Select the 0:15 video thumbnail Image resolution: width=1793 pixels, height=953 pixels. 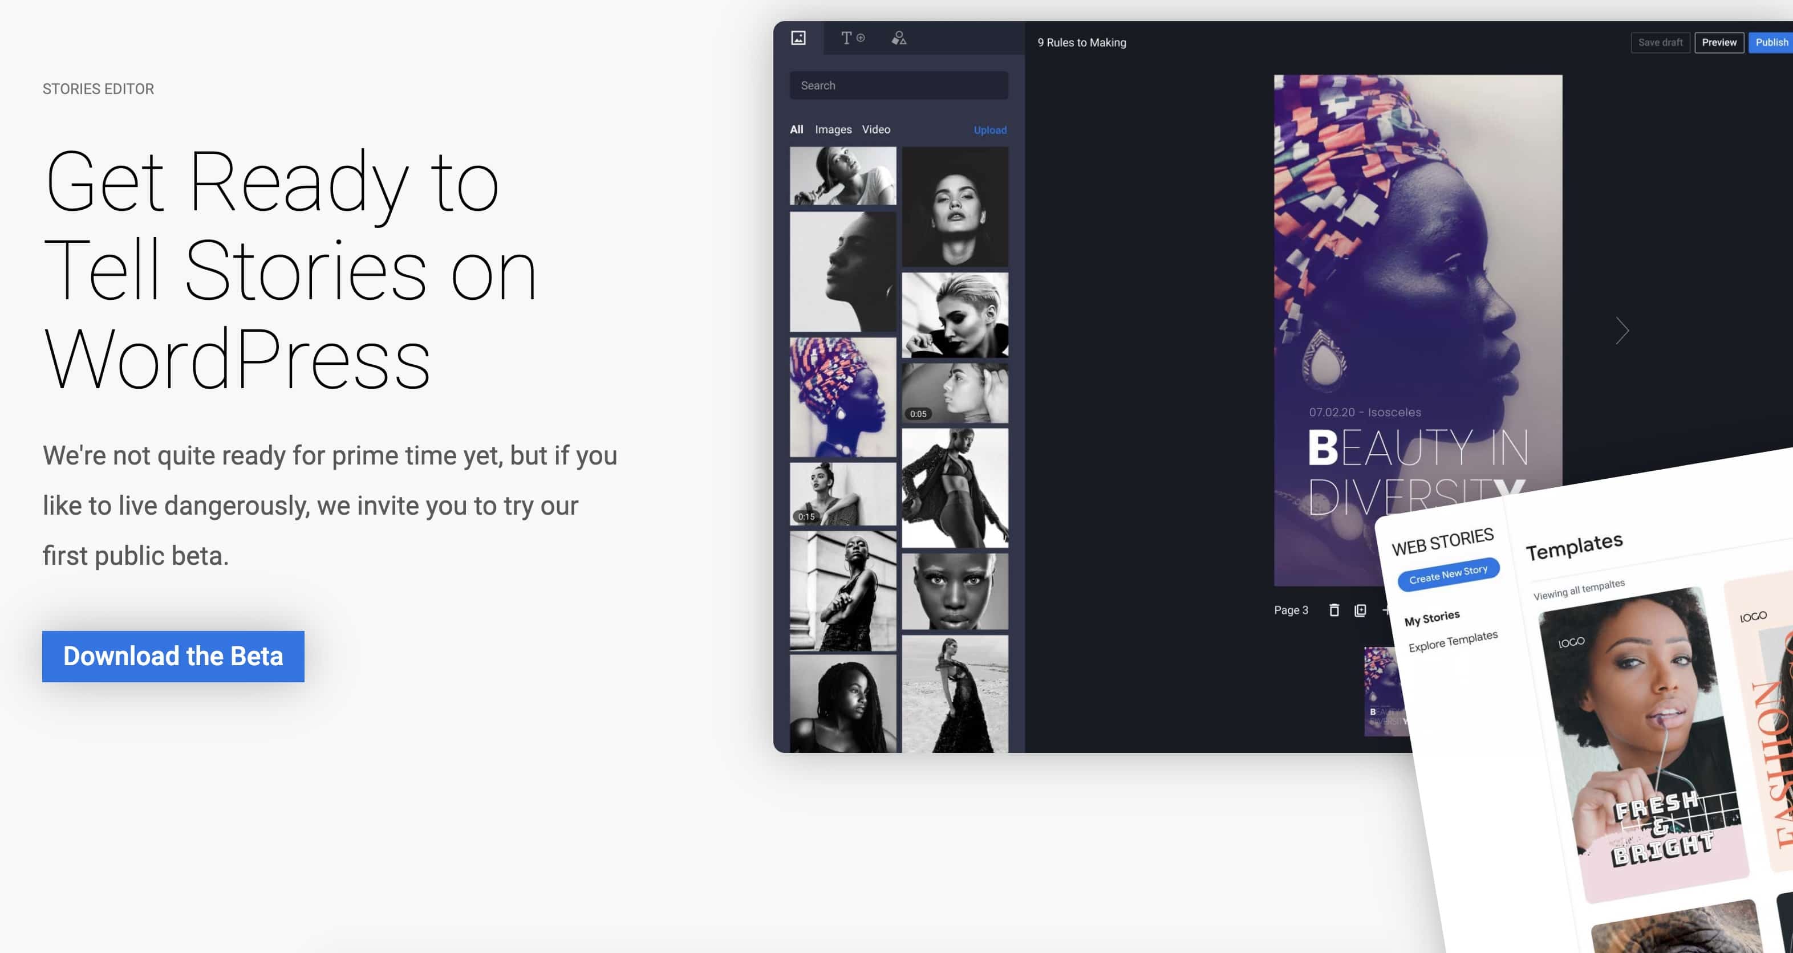click(842, 494)
